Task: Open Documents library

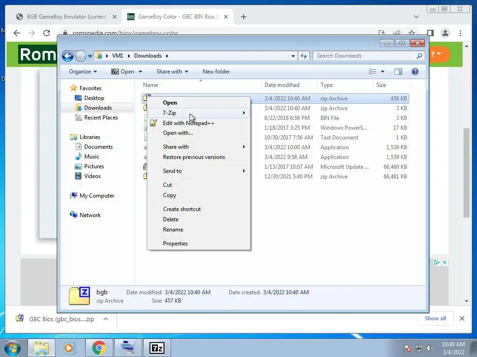Action: [x=98, y=147]
